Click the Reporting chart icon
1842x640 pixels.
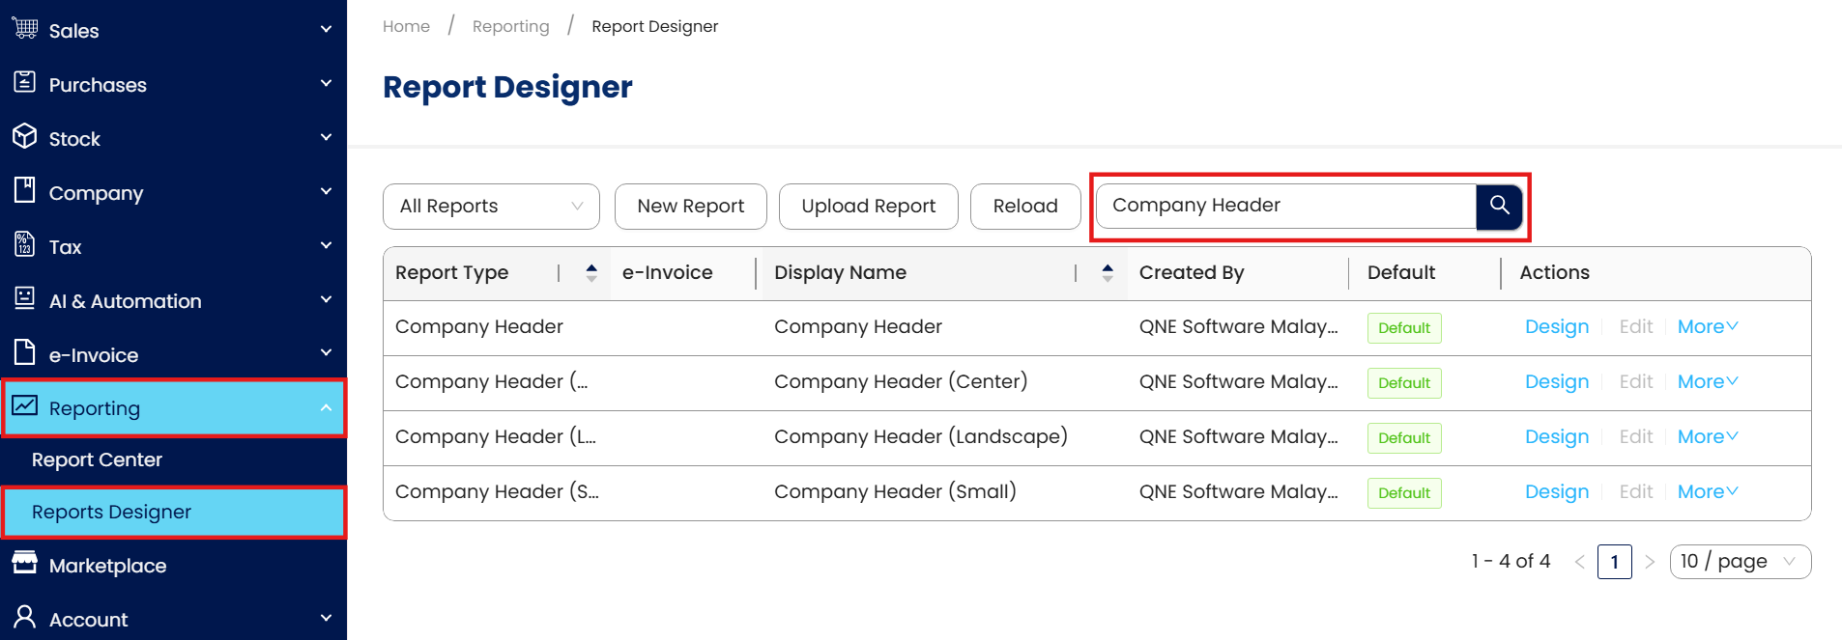coord(25,406)
